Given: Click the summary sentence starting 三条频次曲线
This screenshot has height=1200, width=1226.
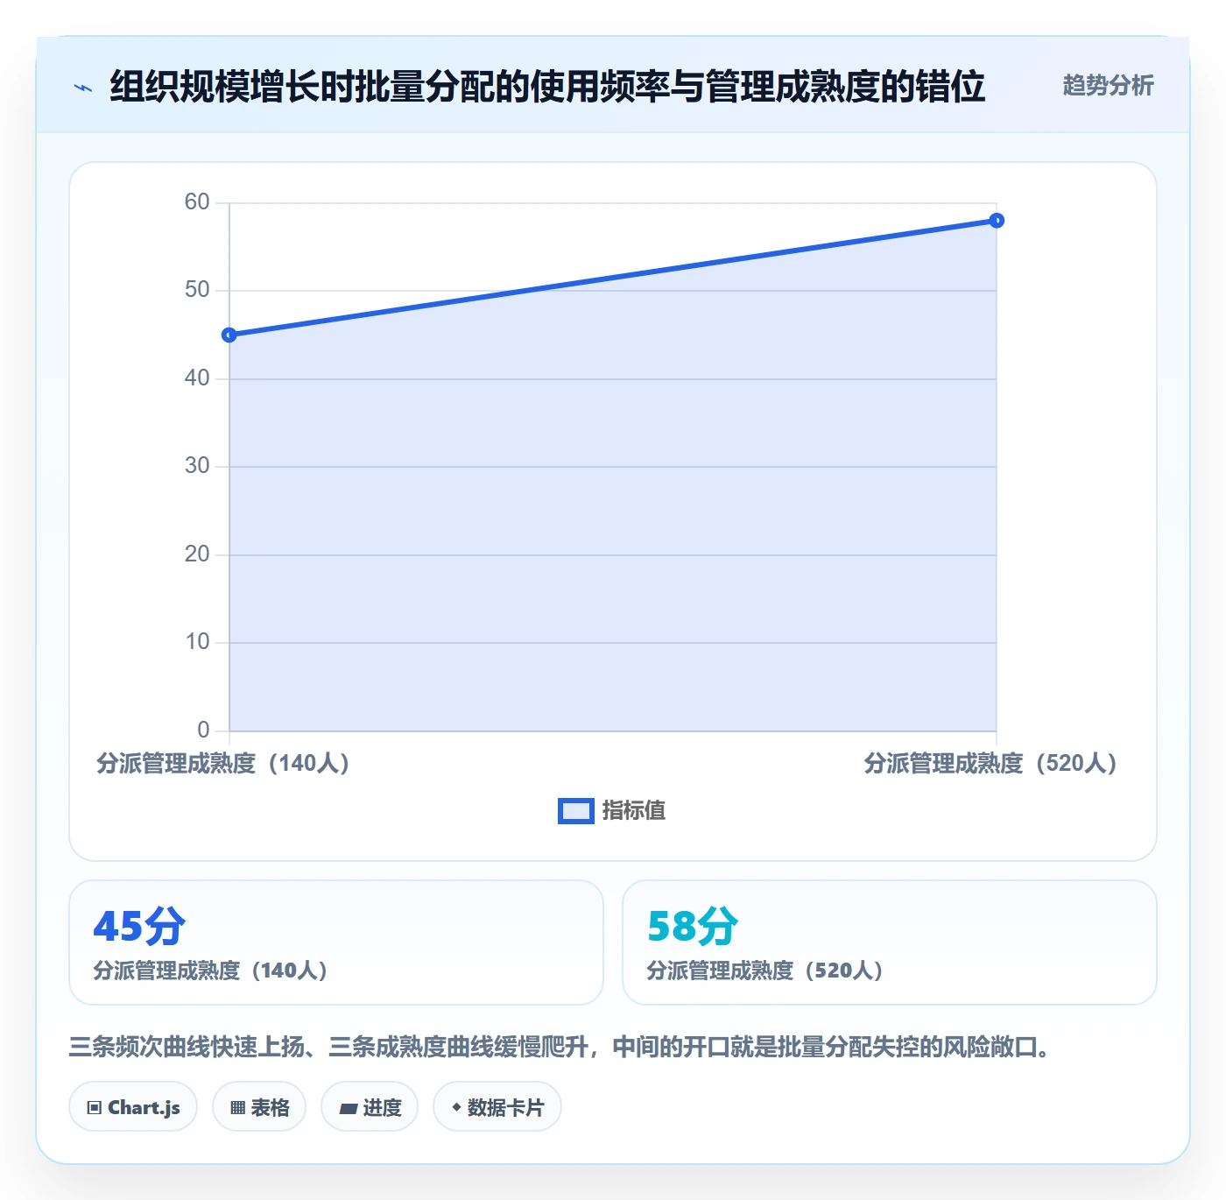Looking at the screenshot, I should pos(560,1047).
